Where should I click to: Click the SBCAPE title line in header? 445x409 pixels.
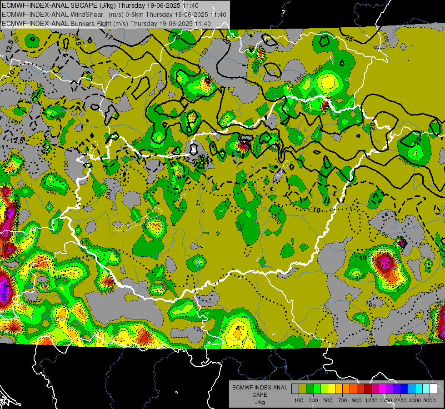[100, 5]
